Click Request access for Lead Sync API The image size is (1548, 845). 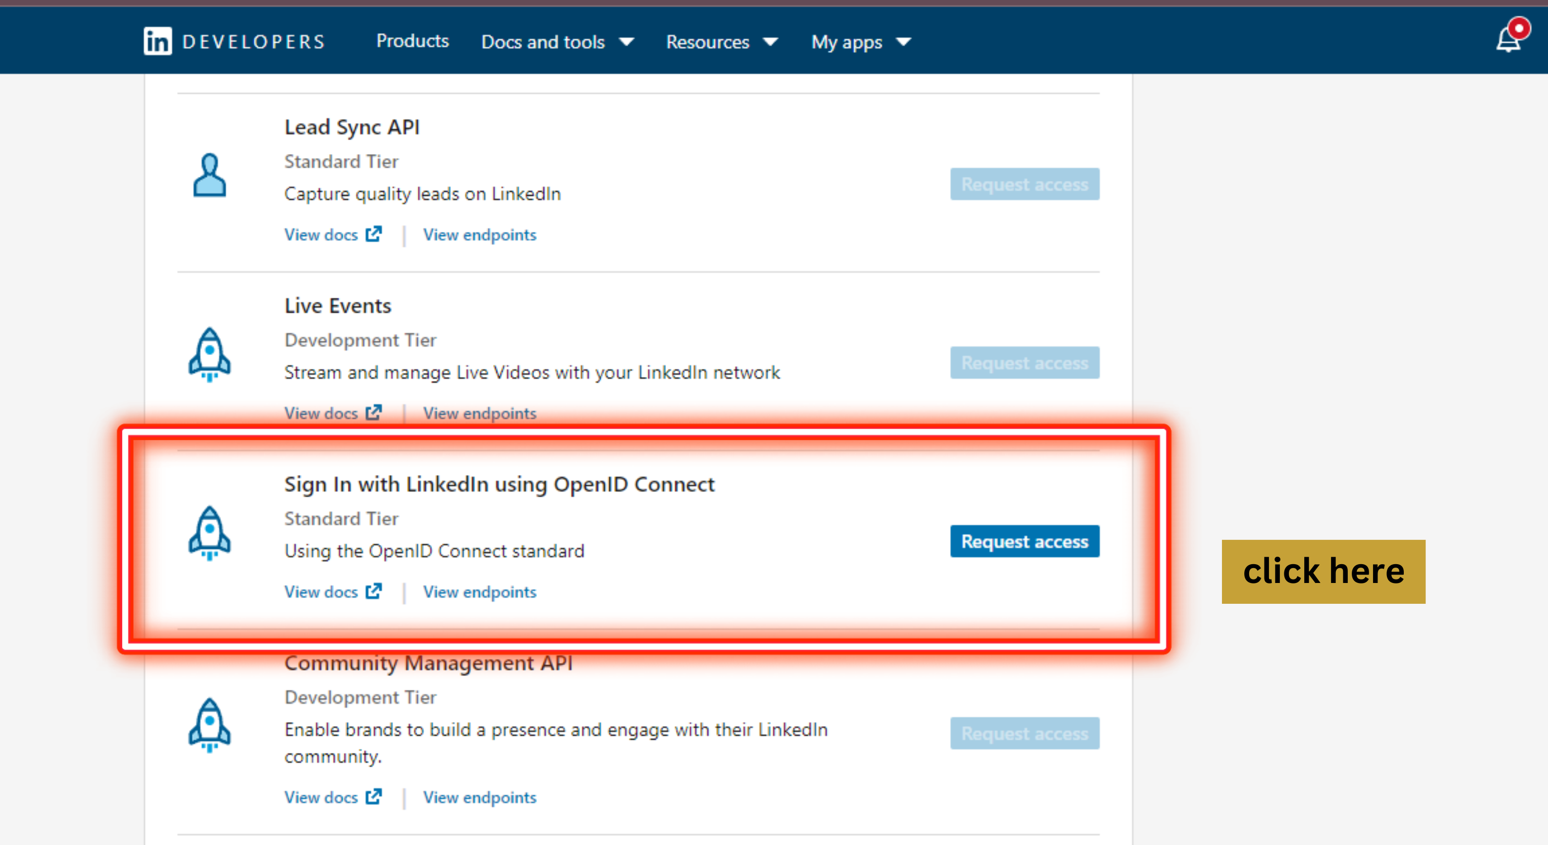click(x=1025, y=184)
